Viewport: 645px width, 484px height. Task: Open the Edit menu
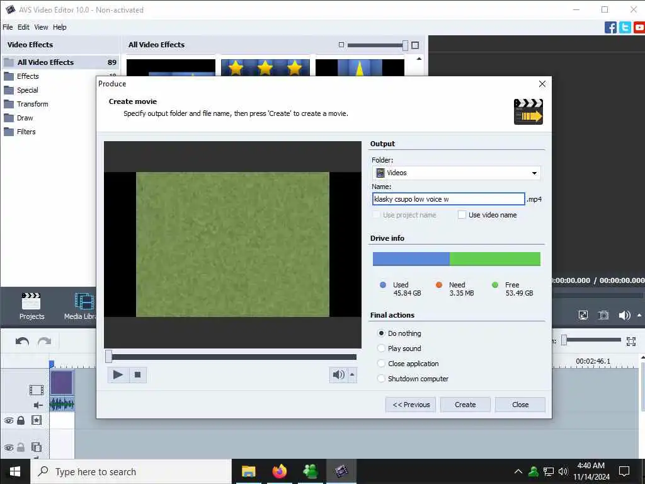[23, 27]
